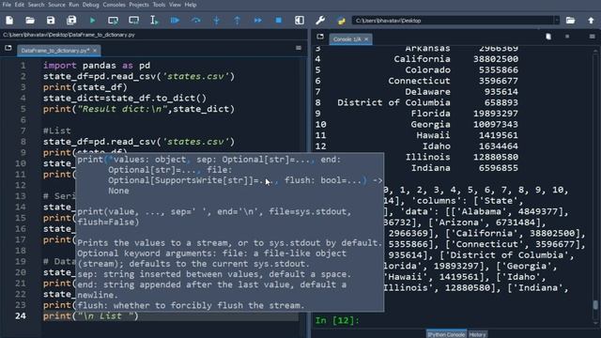Screen dimensions: 601x338
Task: Open the File menu
Action: 7,5
